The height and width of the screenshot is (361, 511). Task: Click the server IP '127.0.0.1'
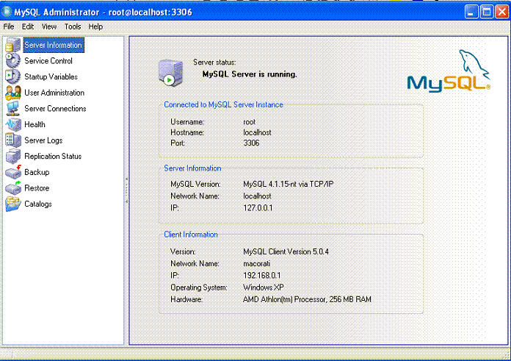point(258,208)
